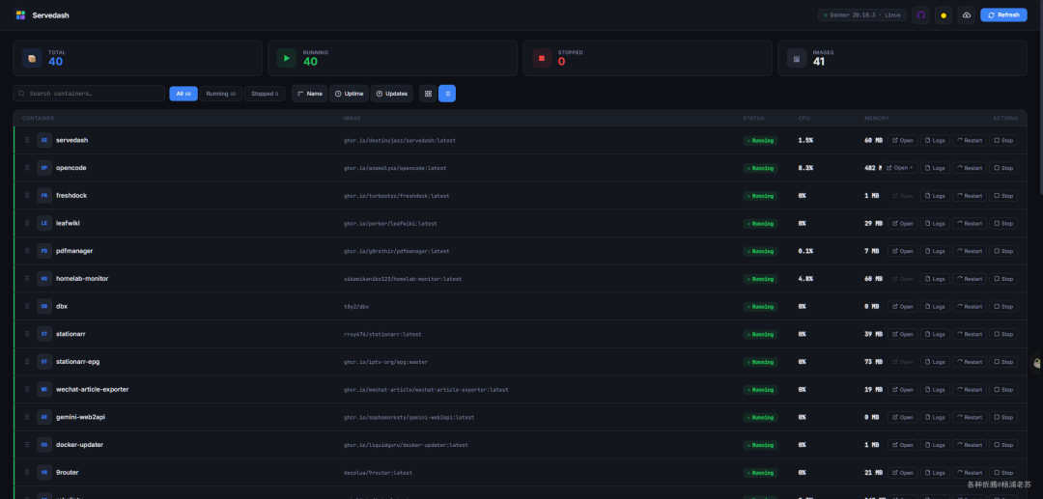Image resolution: width=1043 pixels, height=499 pixels.
Task: Stop the 9router container
Action: [1003, 472]
